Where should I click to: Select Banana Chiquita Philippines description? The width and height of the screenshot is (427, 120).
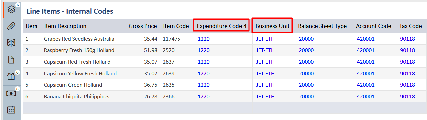pos(77,97)
